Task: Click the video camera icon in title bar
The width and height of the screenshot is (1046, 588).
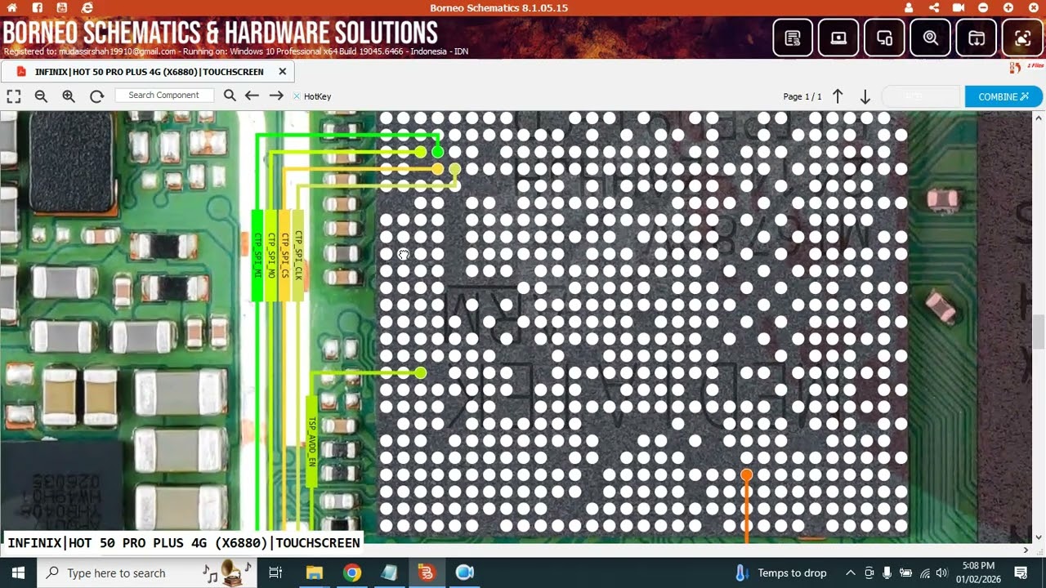Action: (x=959, y=7)
